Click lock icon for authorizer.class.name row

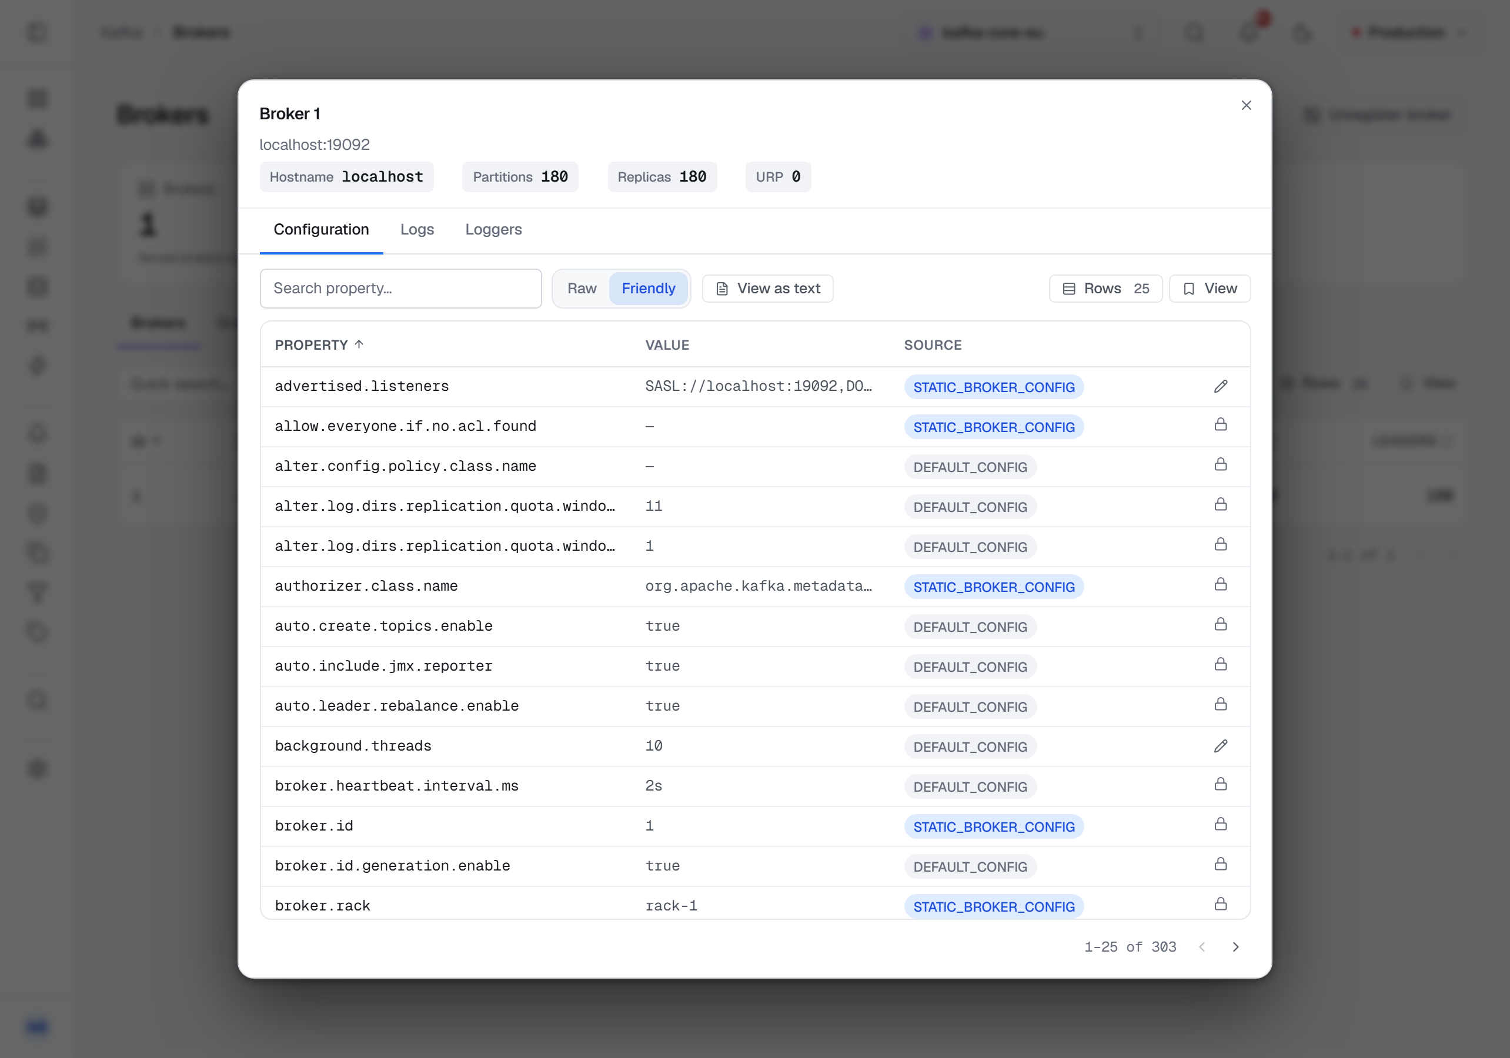1220,585
